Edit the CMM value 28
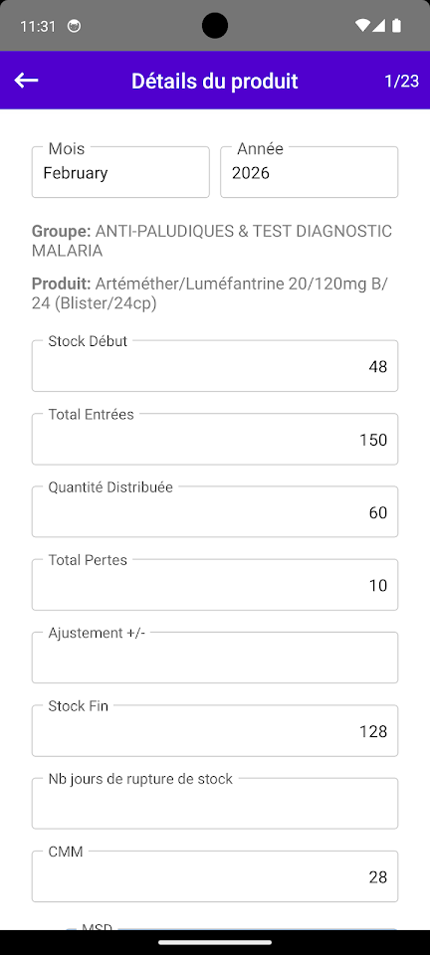 coord(215,876)
